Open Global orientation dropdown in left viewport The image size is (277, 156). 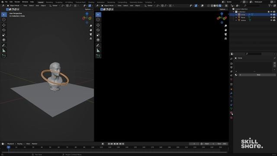tap(55, 6)
